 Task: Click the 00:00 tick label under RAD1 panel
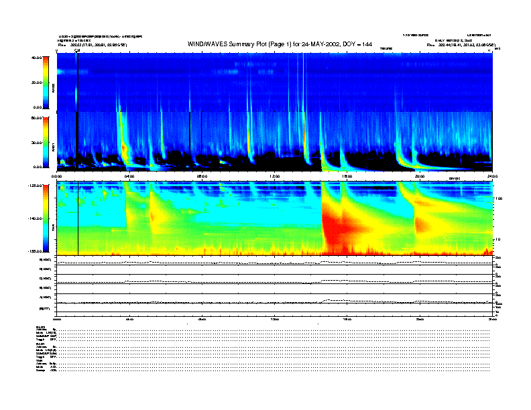57,176
